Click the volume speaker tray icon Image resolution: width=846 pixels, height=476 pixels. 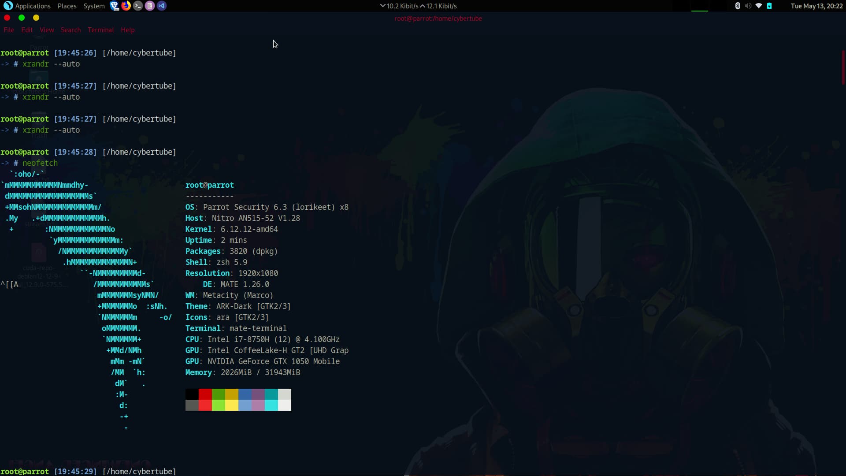tap(748, 6)
